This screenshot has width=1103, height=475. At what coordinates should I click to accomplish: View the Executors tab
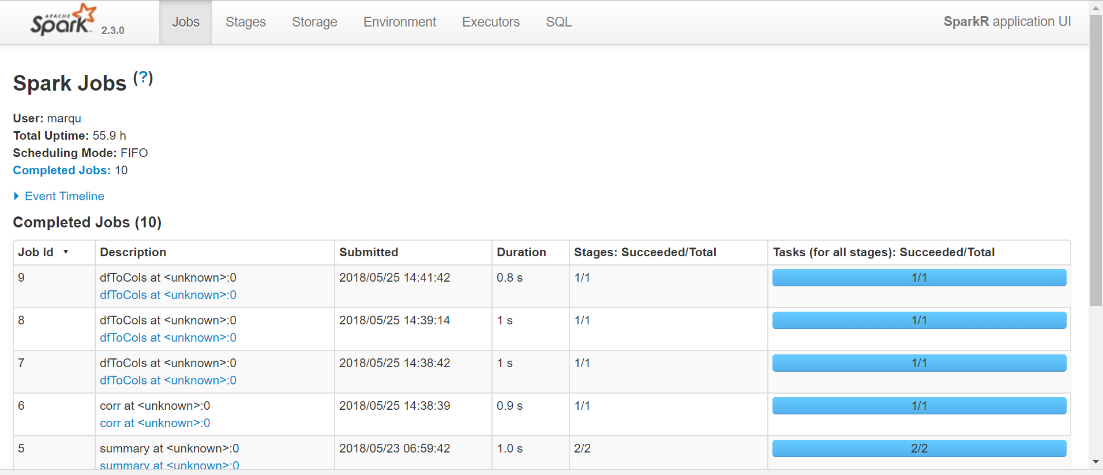(491, 22)
